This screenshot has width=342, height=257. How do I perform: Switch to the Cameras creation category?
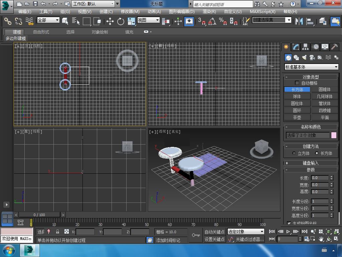[312, 58]
